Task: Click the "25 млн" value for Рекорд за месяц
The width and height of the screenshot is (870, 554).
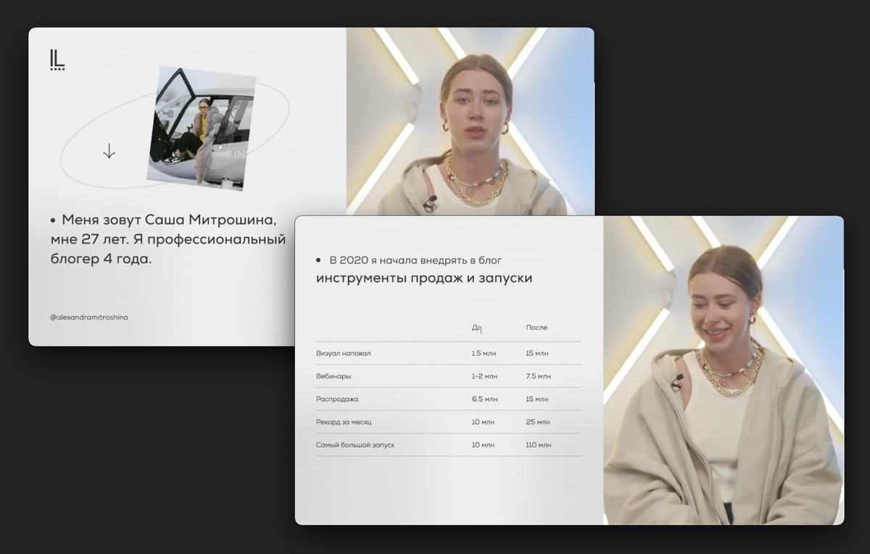Action: 538,422
